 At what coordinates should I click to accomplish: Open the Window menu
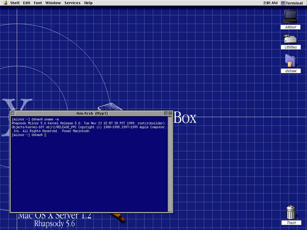[53, 3]
